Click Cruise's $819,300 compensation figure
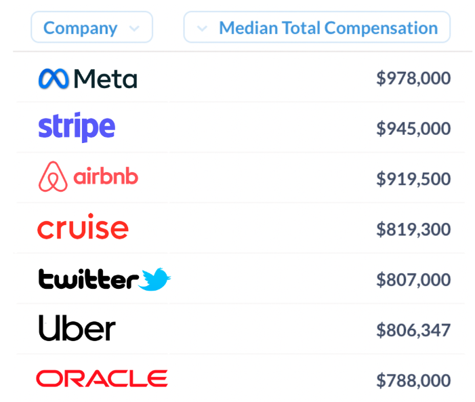Viewport: 475px width, 402px height. [x=413, y=229]
